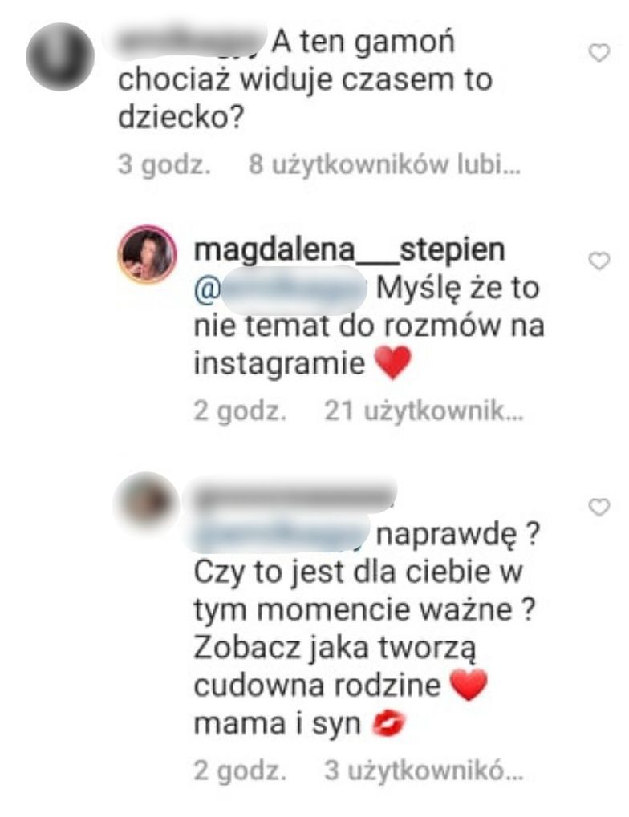Viewport: 629px width, 817px height.
Task: Click '2 godz.' under 'mama i syn'
Action: click(241, 771)
